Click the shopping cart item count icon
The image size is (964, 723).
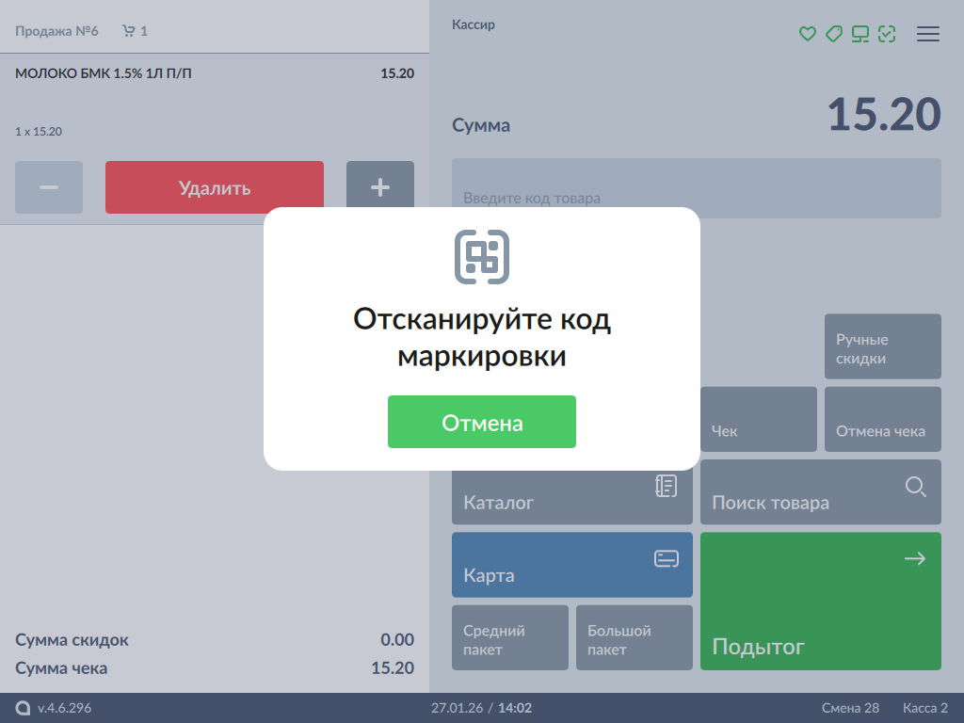pyautogui.click(x=129, y=31)
